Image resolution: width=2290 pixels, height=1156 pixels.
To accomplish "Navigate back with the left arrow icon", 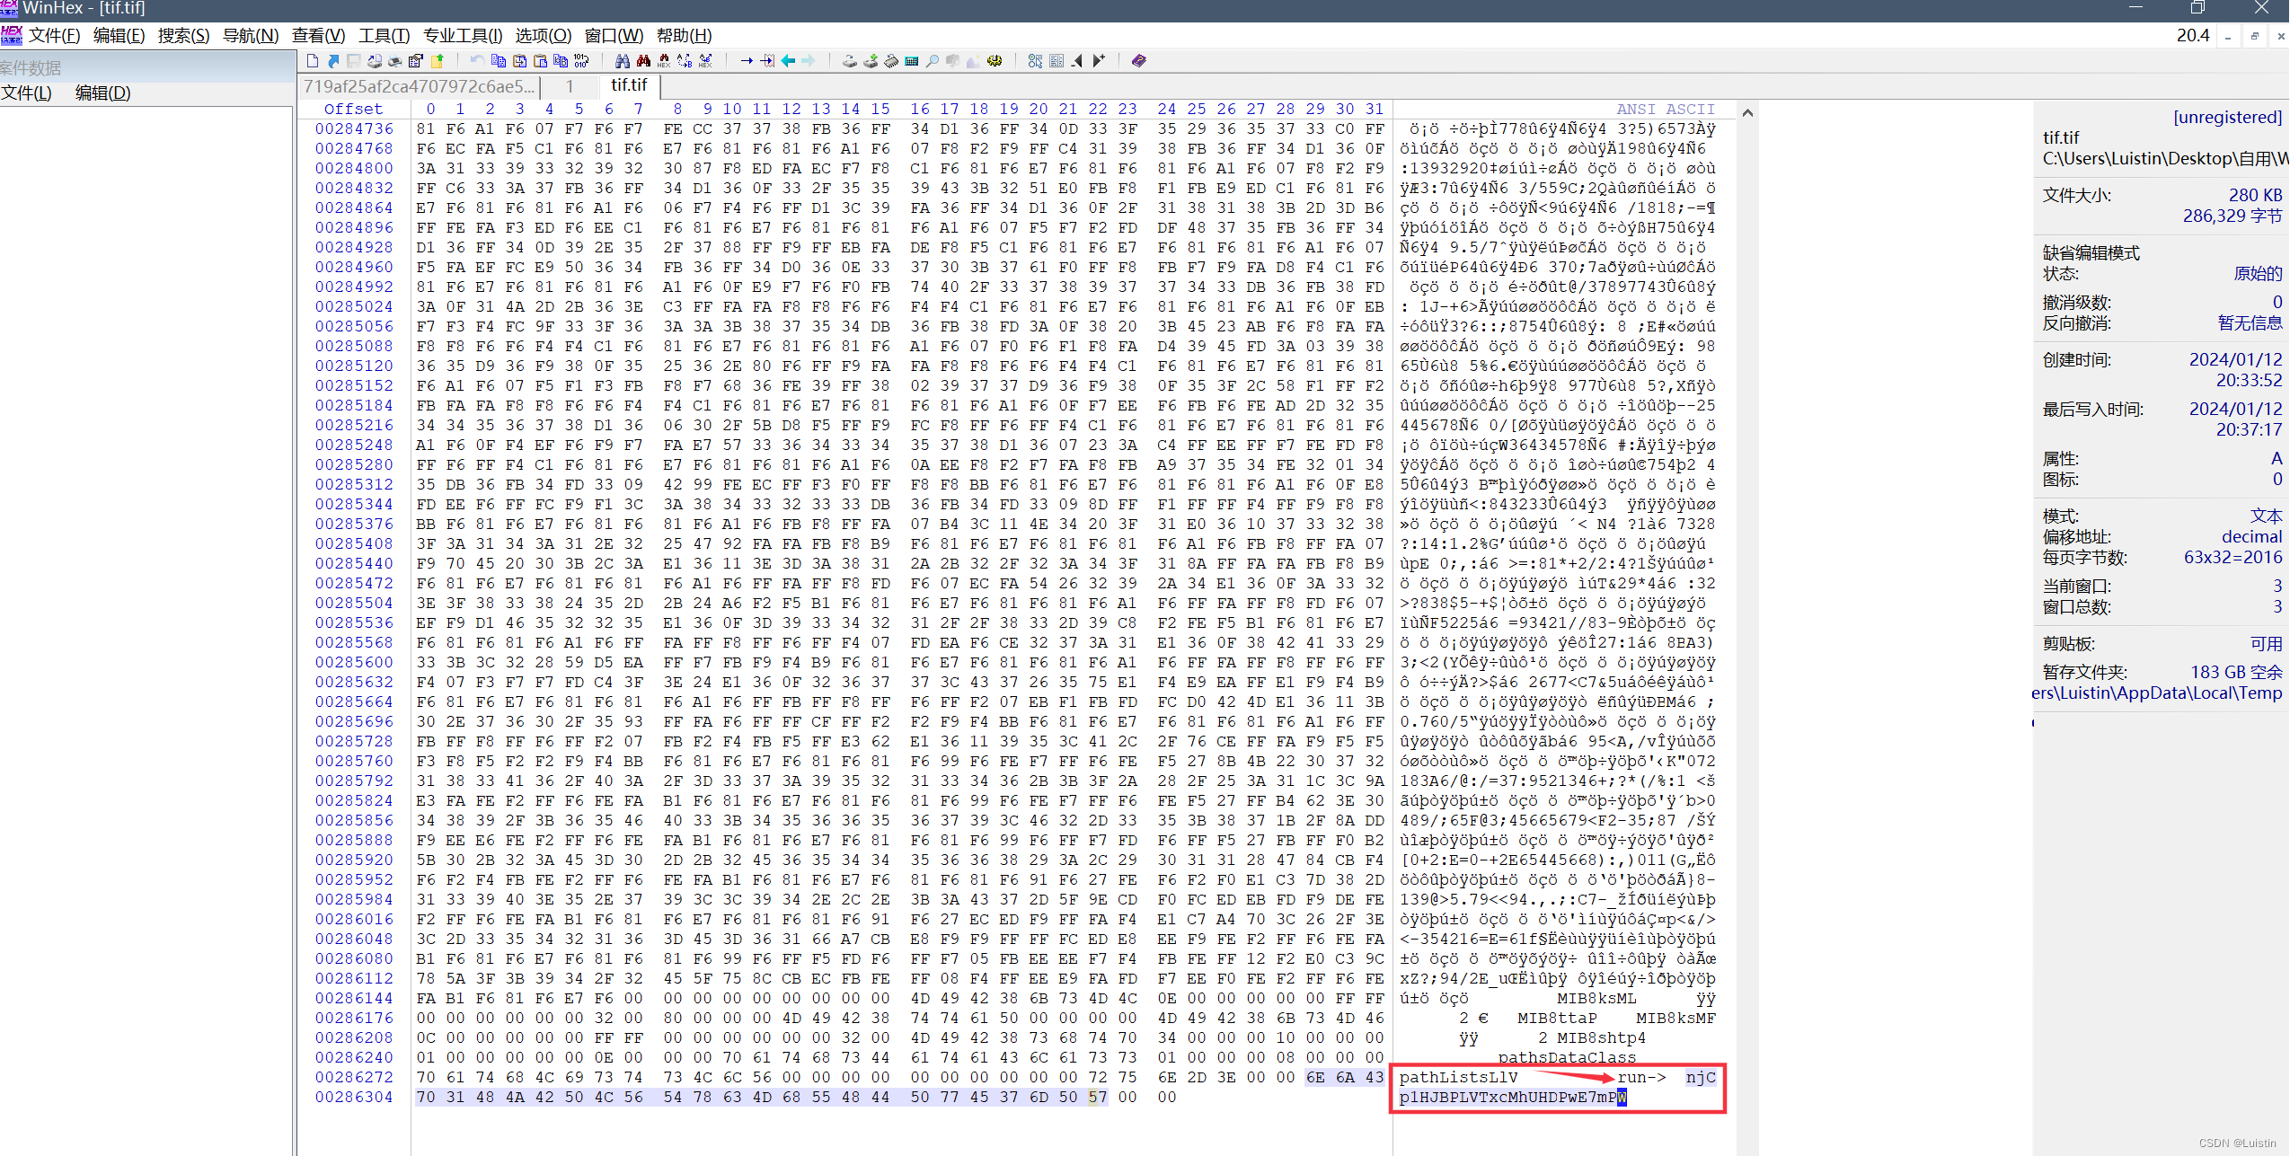I will coord(787,60).
